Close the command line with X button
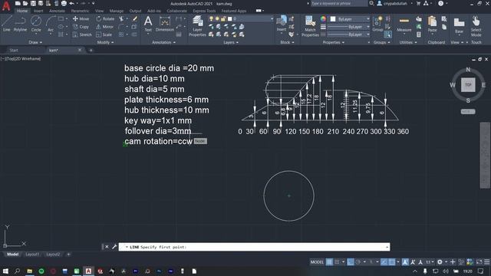 (107, 247)
